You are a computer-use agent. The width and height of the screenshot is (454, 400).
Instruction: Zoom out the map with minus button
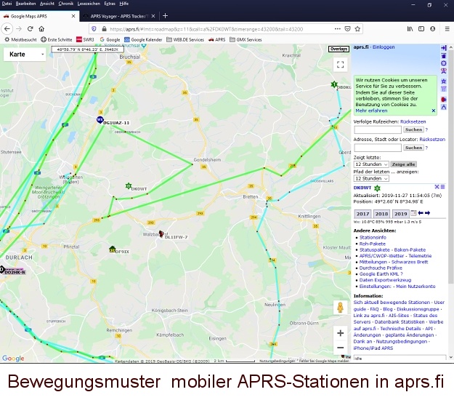click(x=341, y=348)
